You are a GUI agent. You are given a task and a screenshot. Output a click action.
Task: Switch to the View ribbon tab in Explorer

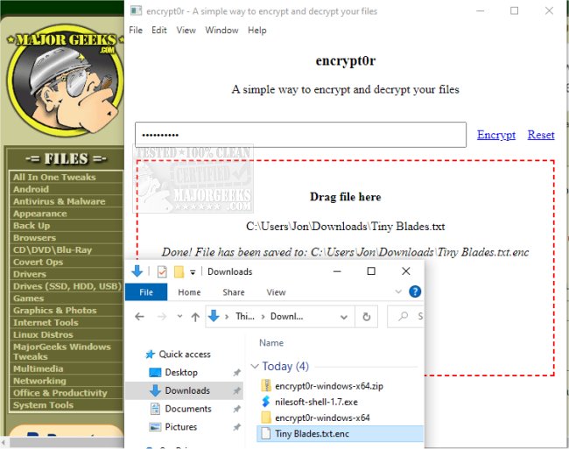tap(276, 292)
